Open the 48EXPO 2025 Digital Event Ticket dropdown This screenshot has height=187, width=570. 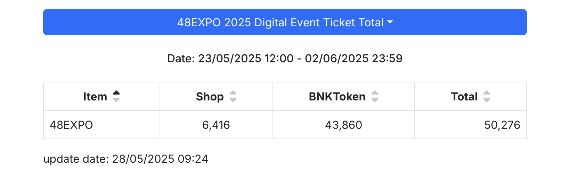tap(285, 22)
